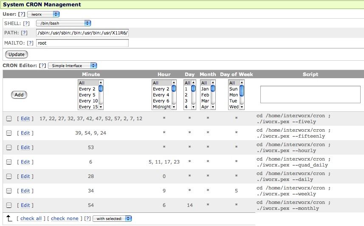Click day value '14' in monthly row
364x226 pixels.
[190, 205]
